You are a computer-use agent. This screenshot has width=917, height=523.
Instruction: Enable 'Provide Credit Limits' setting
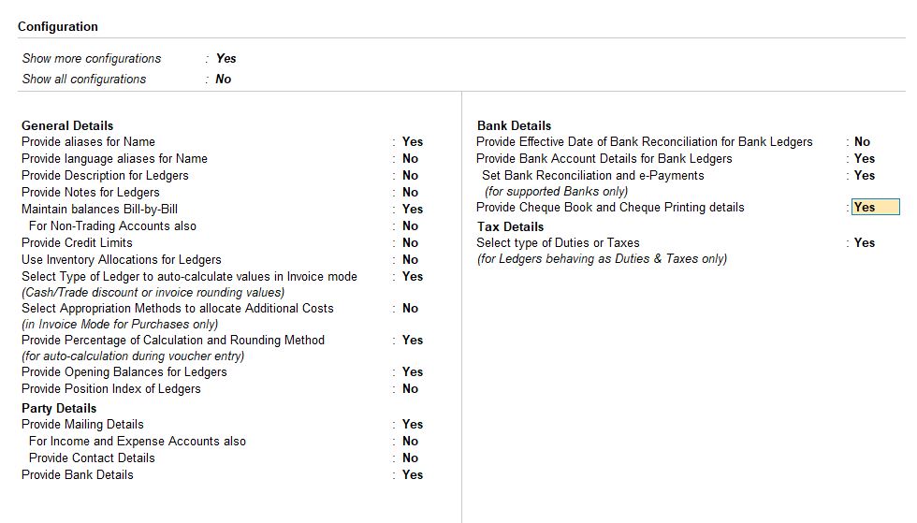(x=410, y=242)
